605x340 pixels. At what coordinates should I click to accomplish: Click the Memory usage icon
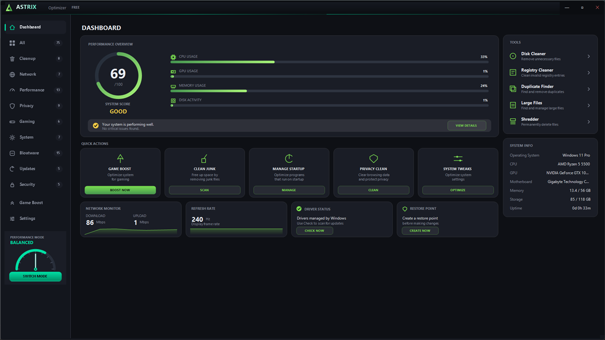point(173,86)
